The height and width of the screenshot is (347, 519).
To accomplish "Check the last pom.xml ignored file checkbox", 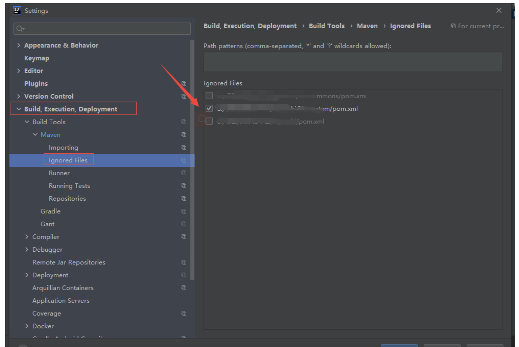I will [209, 121].
